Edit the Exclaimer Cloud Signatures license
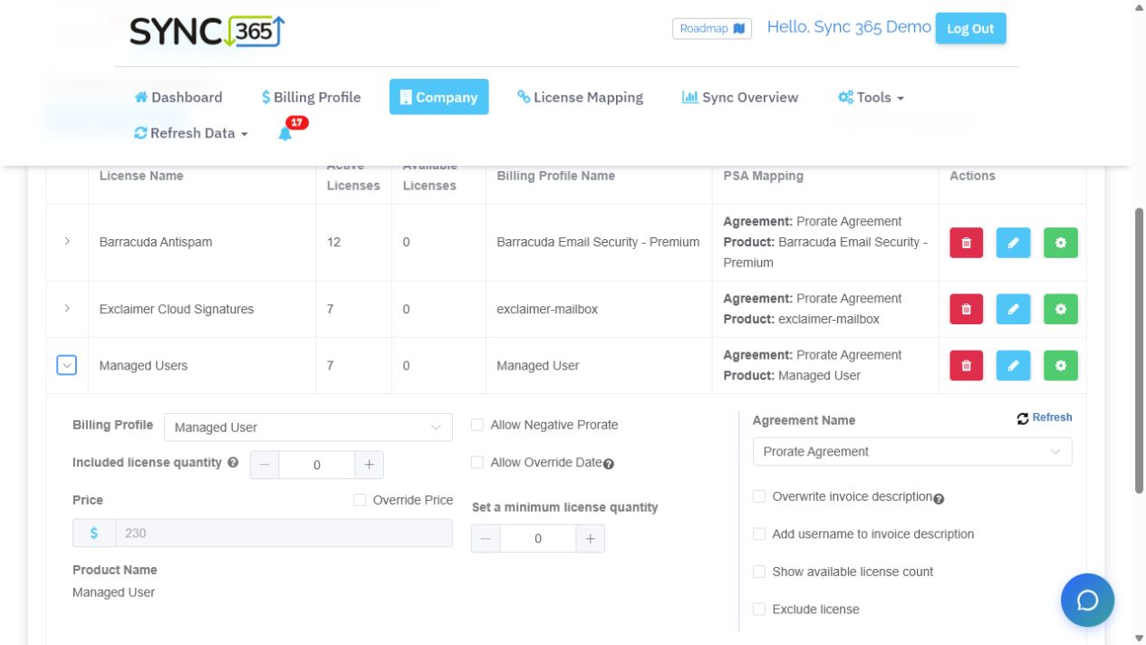 click(x=1014, y=309)
